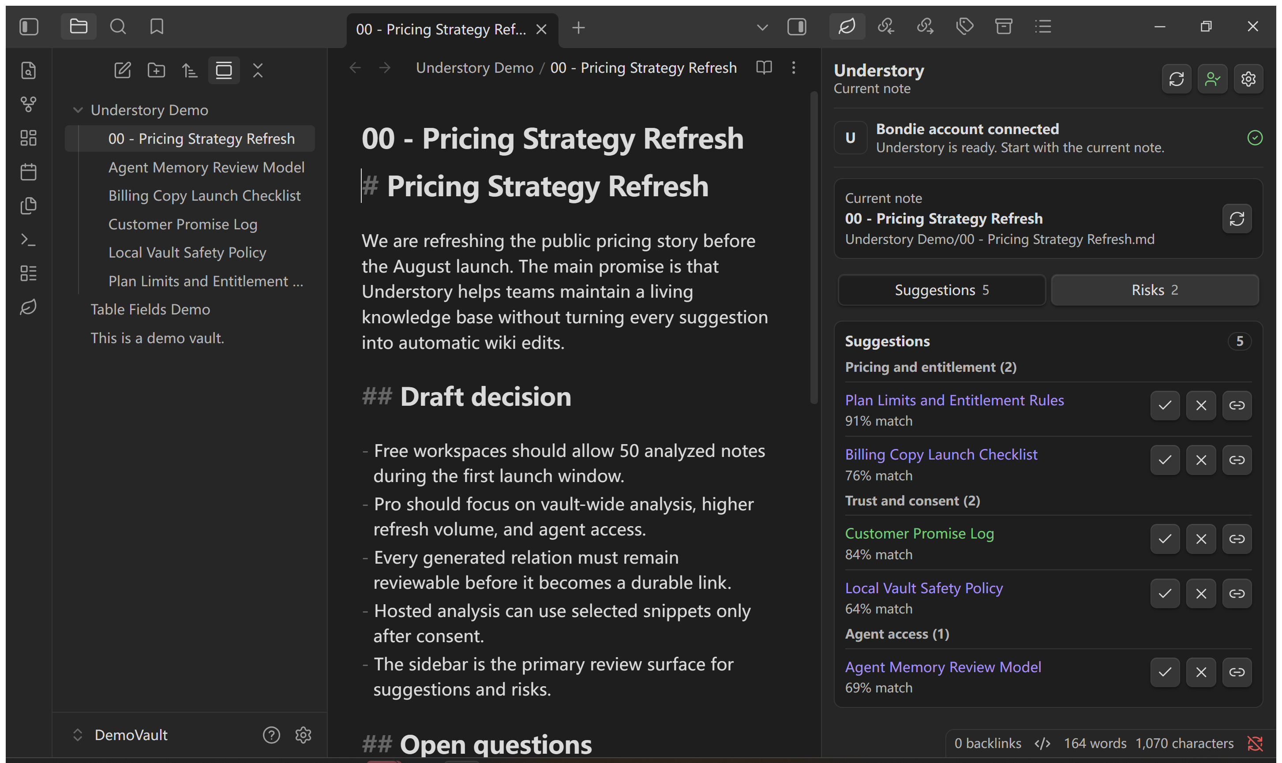
Task: Open the file explorer tab
Action: pyautogui.click(x=78, y=26)
